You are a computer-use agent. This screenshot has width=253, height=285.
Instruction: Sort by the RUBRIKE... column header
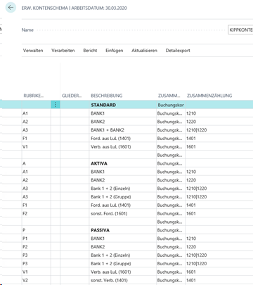click(x=34, y=96)
